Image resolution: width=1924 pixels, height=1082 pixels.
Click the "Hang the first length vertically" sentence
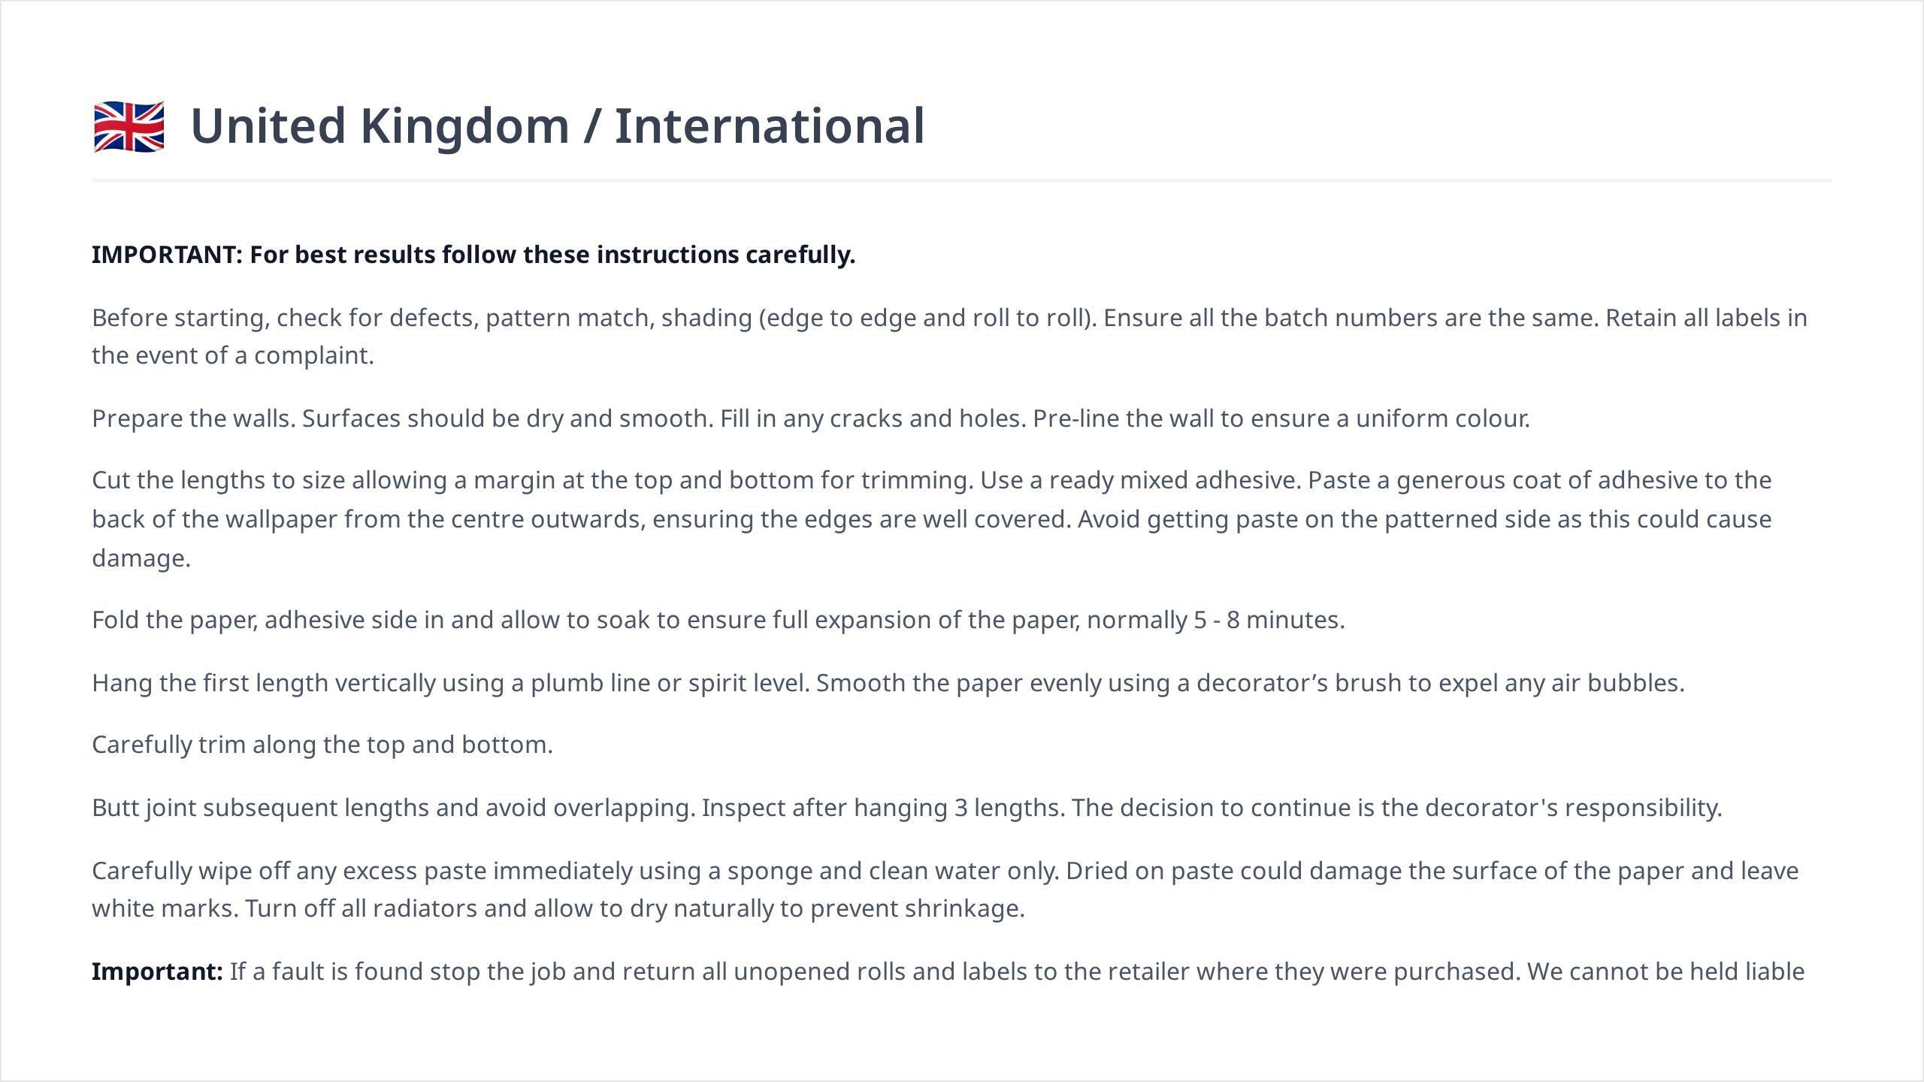(x=450, y=683)
